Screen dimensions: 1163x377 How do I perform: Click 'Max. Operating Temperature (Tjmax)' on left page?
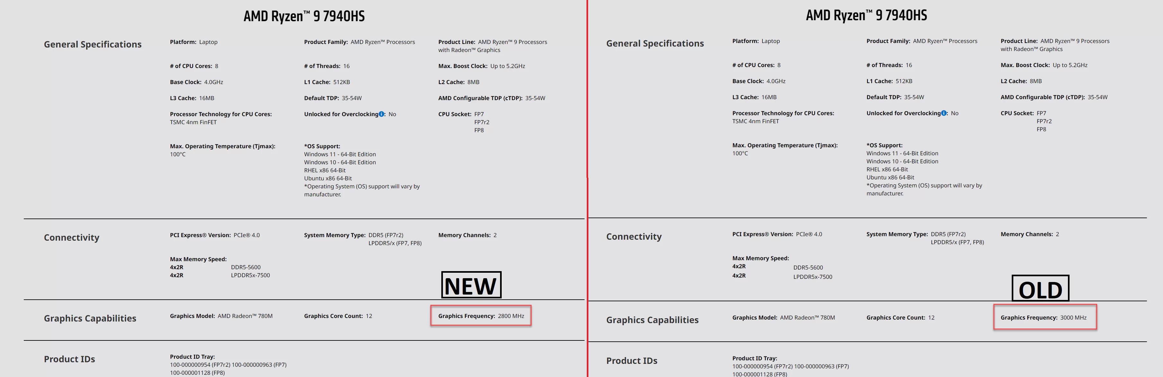[223, 147]
